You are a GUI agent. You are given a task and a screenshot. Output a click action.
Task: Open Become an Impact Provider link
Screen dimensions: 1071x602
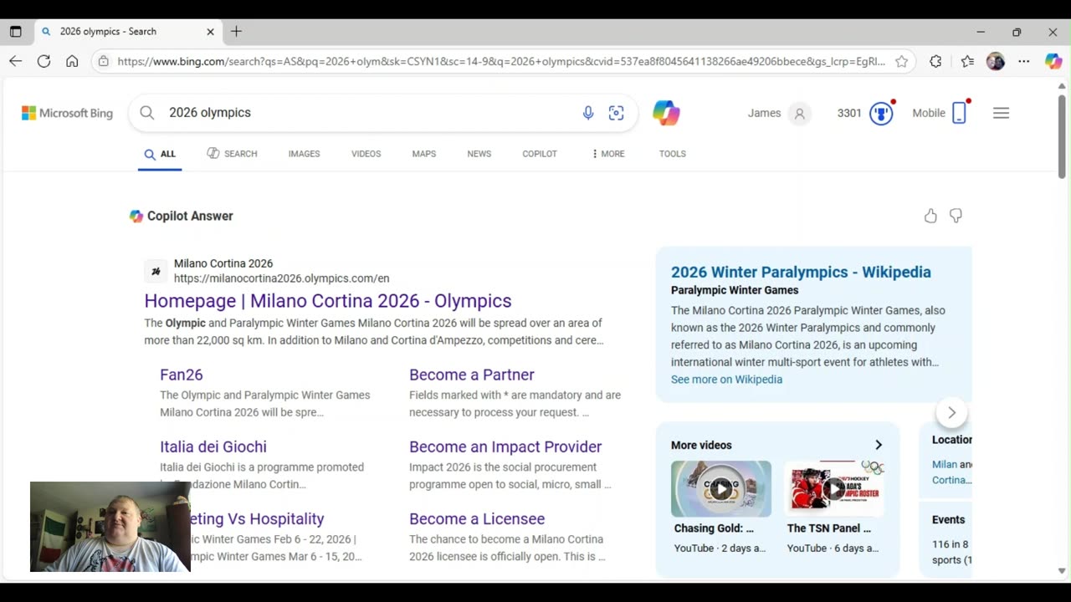tap(505, 446)
